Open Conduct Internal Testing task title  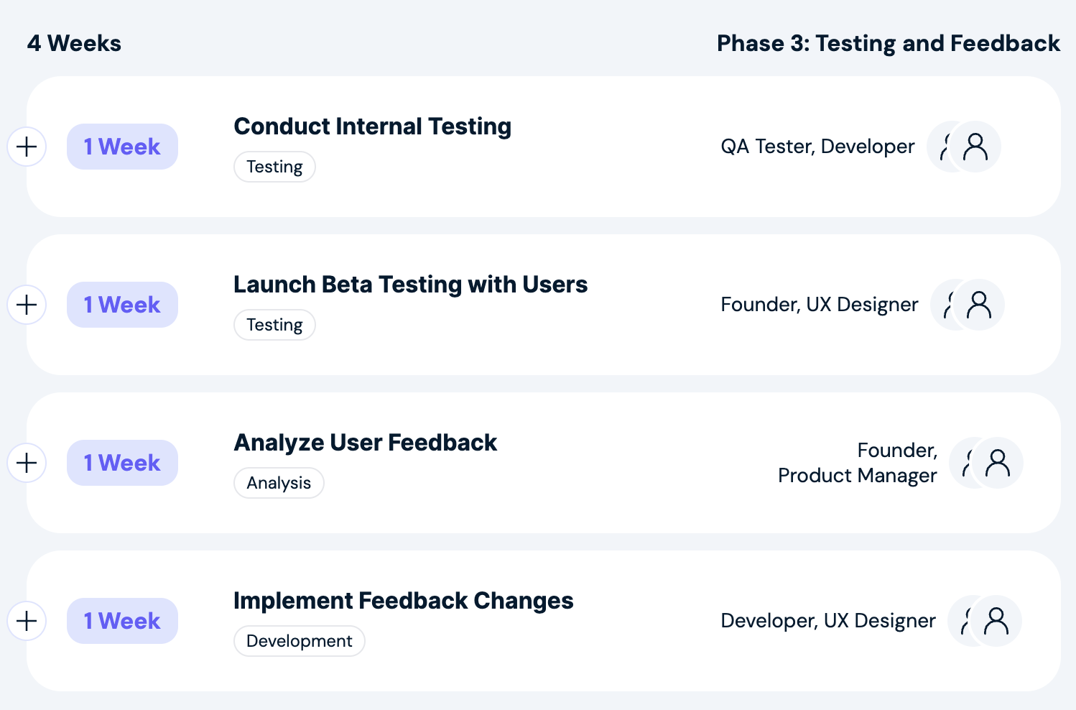pyautogui.click(x=372, y=126)
